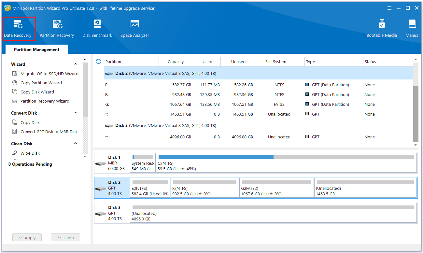The height and width of the screenshot is (253, 423).
Task: Choose Convert GPT Disk to MBR Disk
Action: 45,132
